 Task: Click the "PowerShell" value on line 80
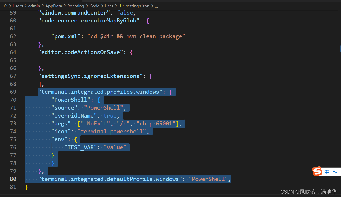[208, 179]
